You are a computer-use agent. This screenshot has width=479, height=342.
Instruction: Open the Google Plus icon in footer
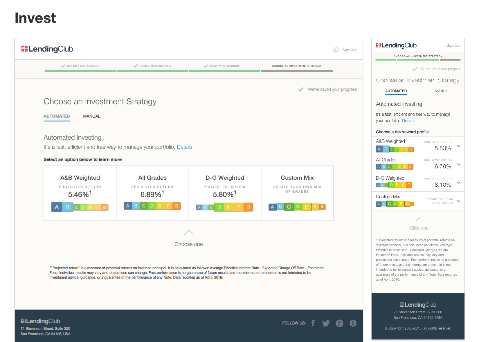[x=339, y=323]
